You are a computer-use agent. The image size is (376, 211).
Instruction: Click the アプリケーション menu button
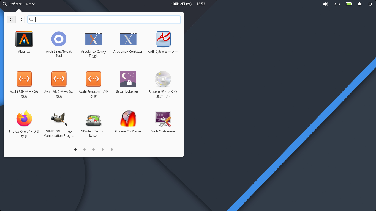(19, 4)
